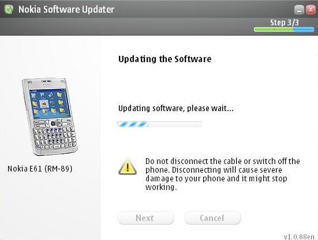
Task: Click the do-not-disconnect warning message text
Action: tap(222, 174)
